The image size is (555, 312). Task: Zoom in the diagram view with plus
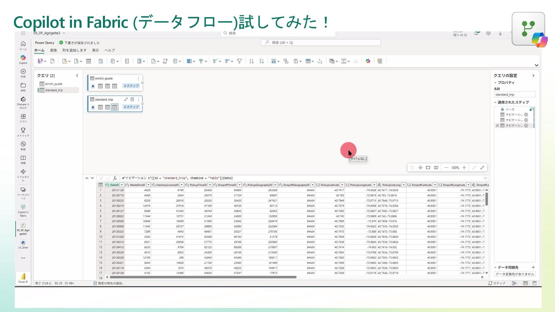pos(464,168)
